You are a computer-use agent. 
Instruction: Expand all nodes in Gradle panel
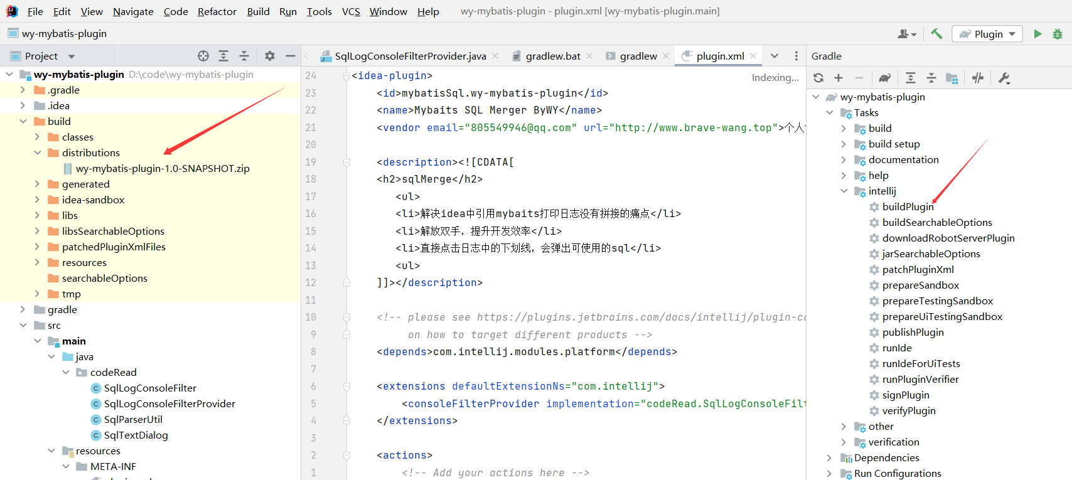(911, 78)
